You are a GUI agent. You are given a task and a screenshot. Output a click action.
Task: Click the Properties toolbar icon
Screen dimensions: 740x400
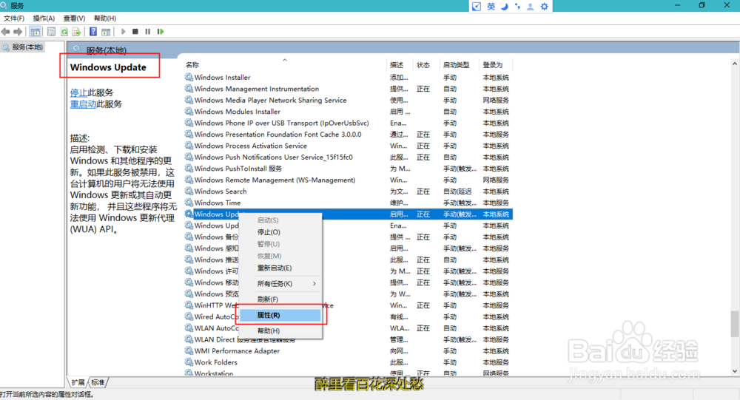[52, 32]
